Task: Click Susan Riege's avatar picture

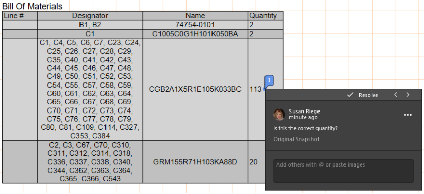Action: 279,115
